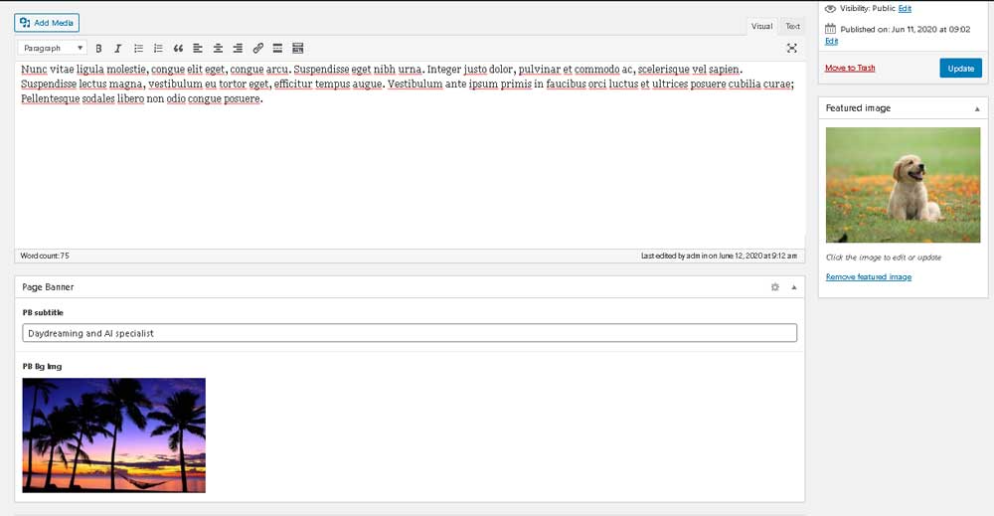Toggle the full toolbar display

tap(297, 48)
